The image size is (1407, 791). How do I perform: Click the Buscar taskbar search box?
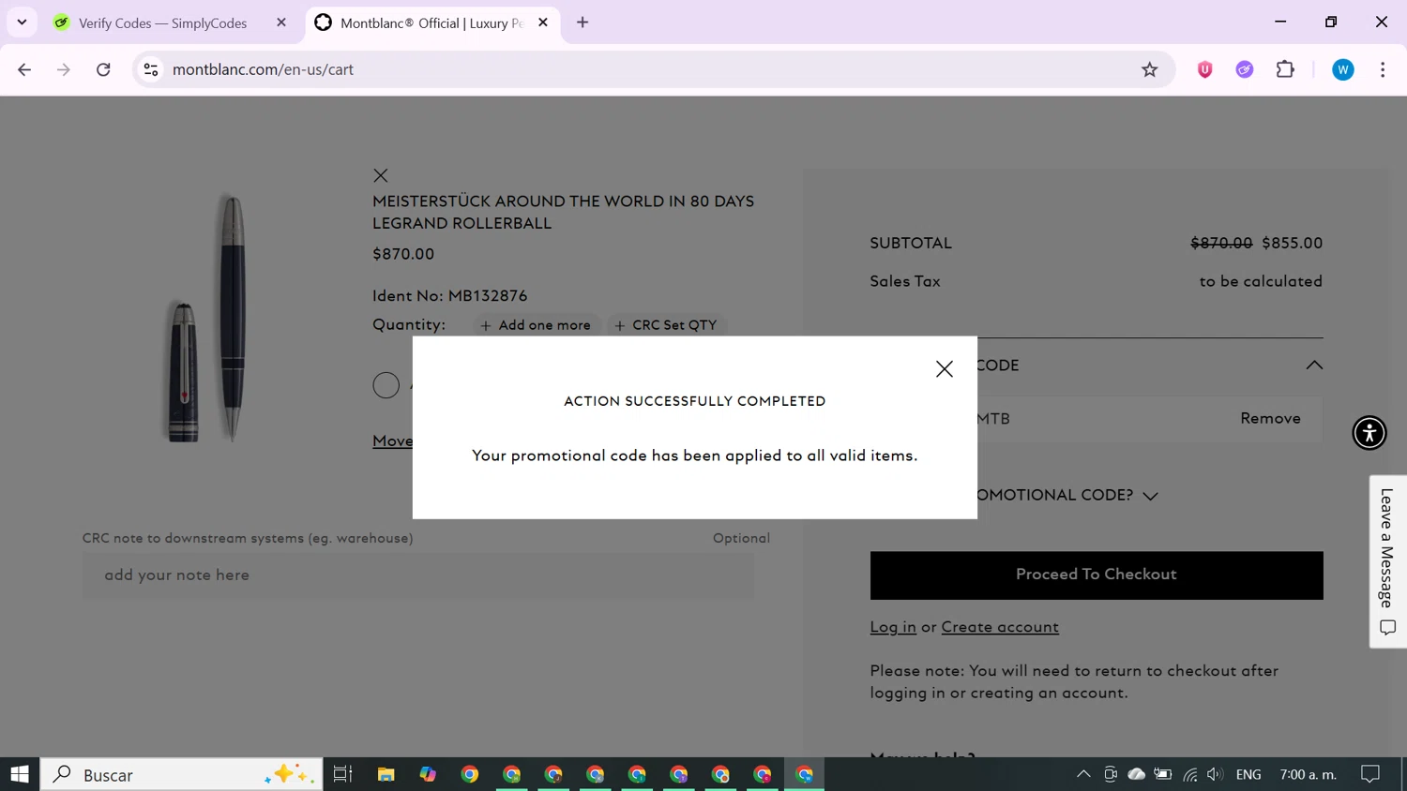click(x=181, y=774)
